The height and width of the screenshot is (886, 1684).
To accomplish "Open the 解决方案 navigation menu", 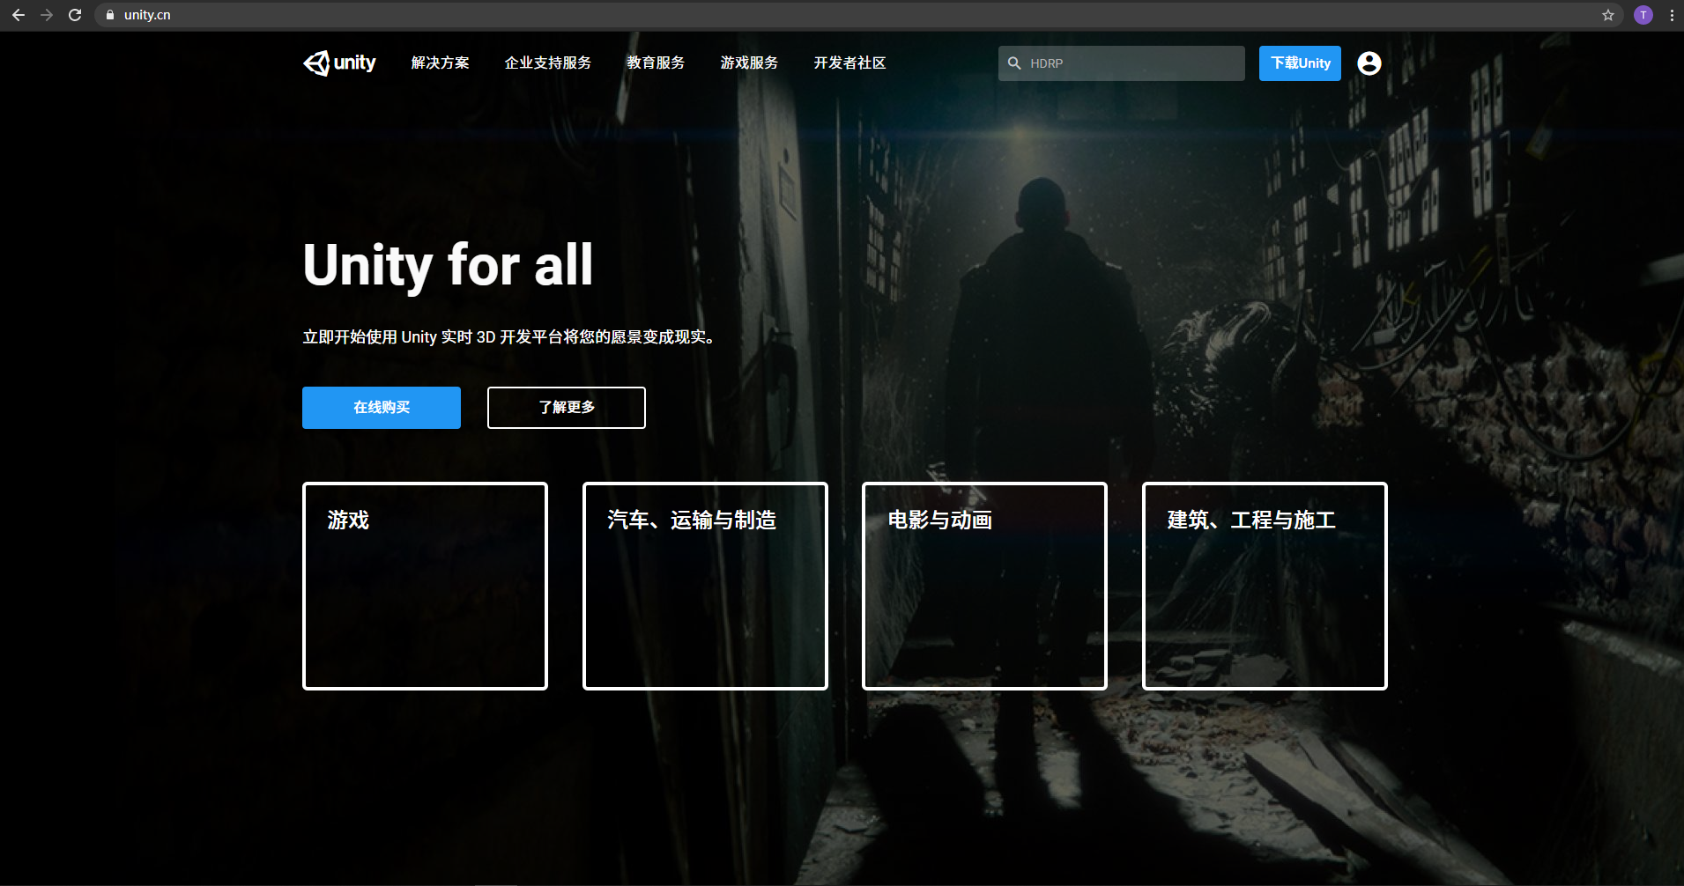I will pos(440,63).
